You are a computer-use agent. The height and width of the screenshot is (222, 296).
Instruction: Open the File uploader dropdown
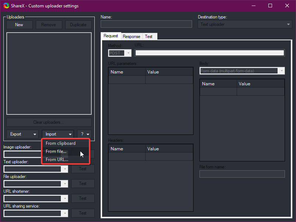36,184
